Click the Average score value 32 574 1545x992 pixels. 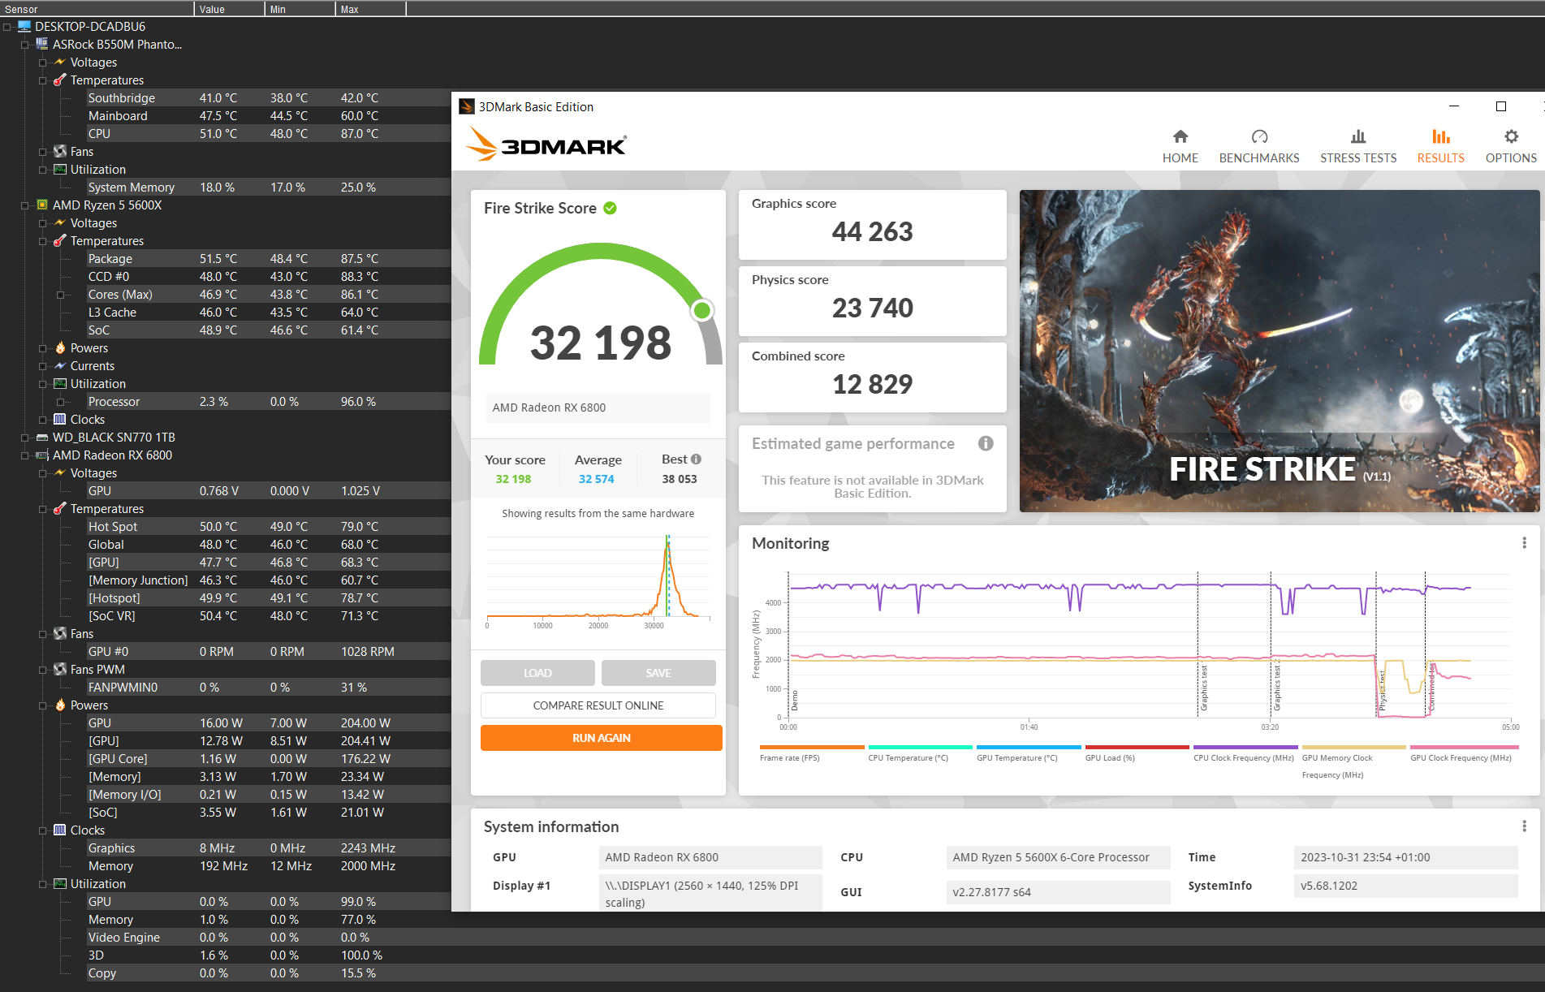click(597, 479)
